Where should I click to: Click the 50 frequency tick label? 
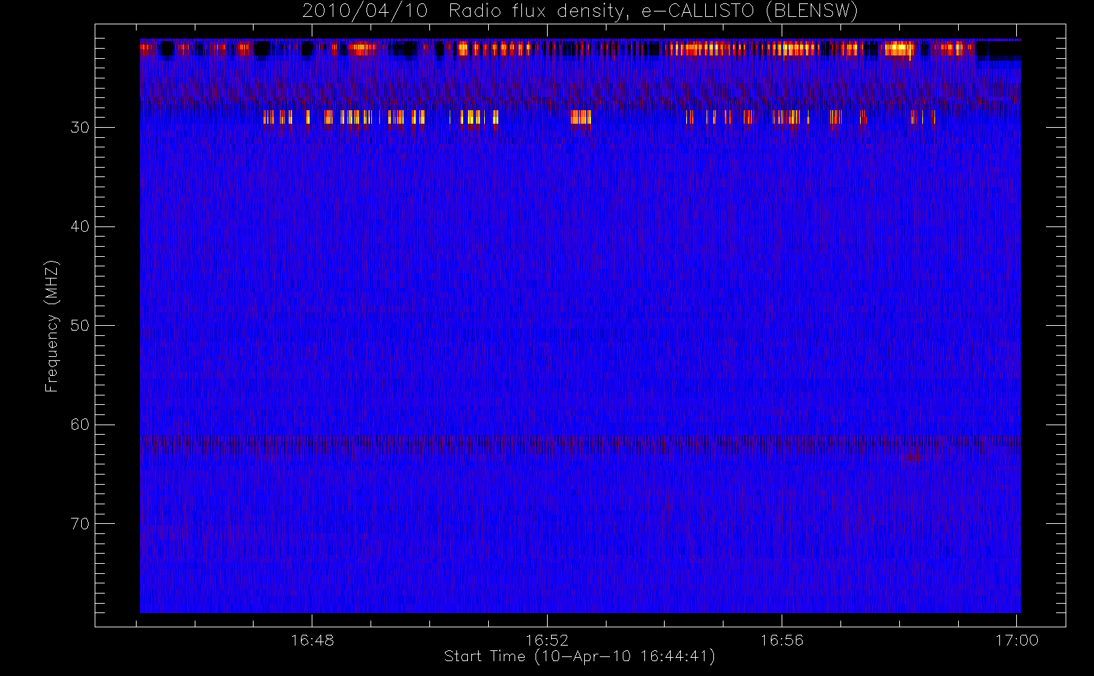click(80, 326)
